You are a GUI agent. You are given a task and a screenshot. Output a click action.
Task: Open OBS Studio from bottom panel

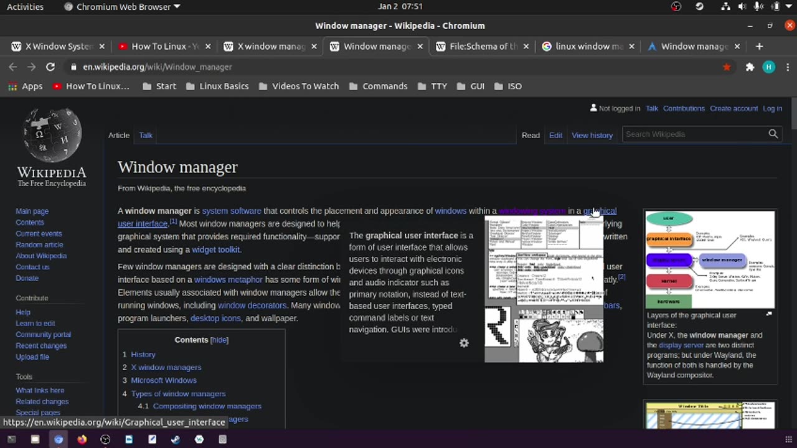pyautogui.click(x=105, y=439)
